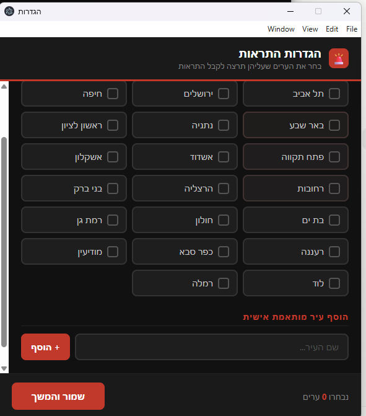Viewport: 366px width, 416px height.
Task: Click the שמור והמשך save button
Action: coord(58,396)
